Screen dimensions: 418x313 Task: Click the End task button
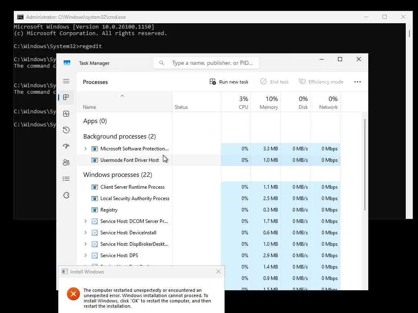275,82
